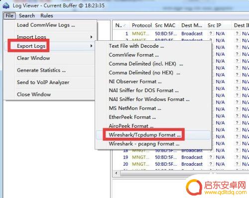This screenshot has height=198, width=249.
Task: Click Broadcast cell in row 19
Action: [x=192, y=157]
